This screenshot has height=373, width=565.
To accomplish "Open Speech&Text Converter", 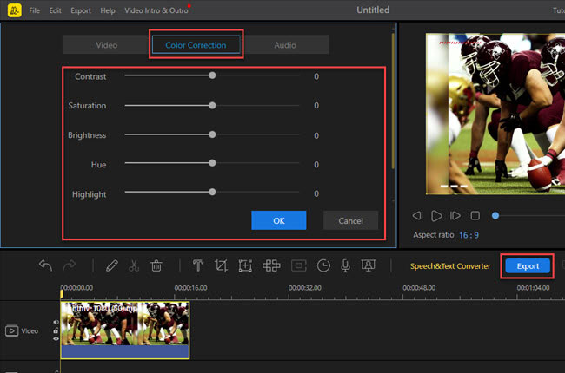I will (x=450, y=266).
